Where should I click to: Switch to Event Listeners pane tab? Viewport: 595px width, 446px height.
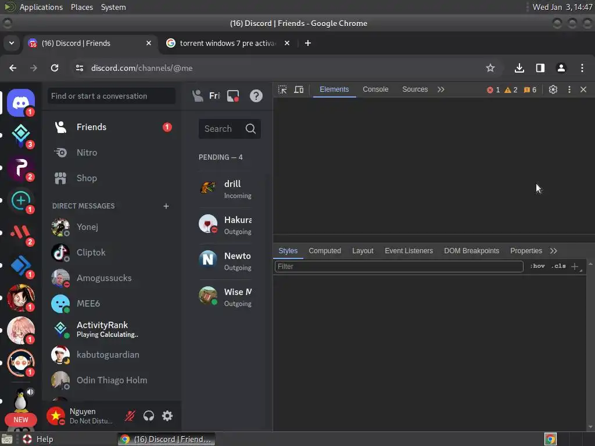pos(408,251)
